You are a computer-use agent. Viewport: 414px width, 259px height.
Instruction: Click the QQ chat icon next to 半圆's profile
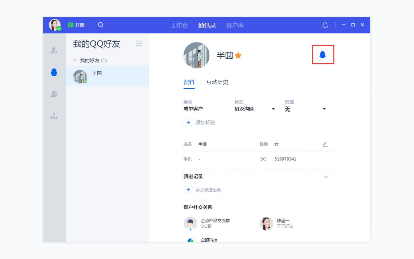tap(323, 55)
